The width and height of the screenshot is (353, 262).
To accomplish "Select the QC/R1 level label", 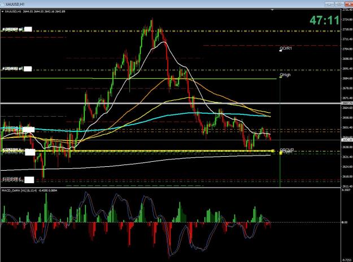I will 286,48.
